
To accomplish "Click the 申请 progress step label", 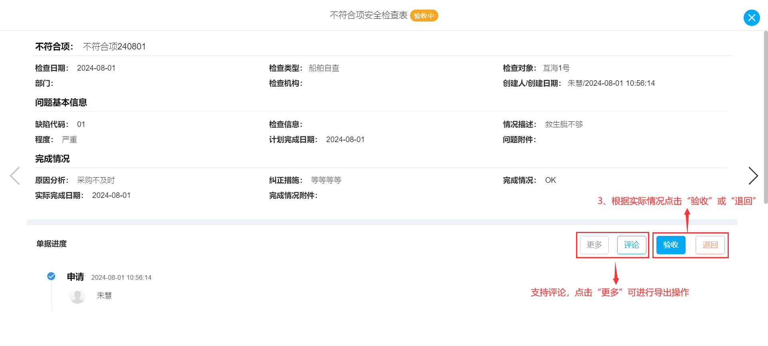I will (76, 277).
